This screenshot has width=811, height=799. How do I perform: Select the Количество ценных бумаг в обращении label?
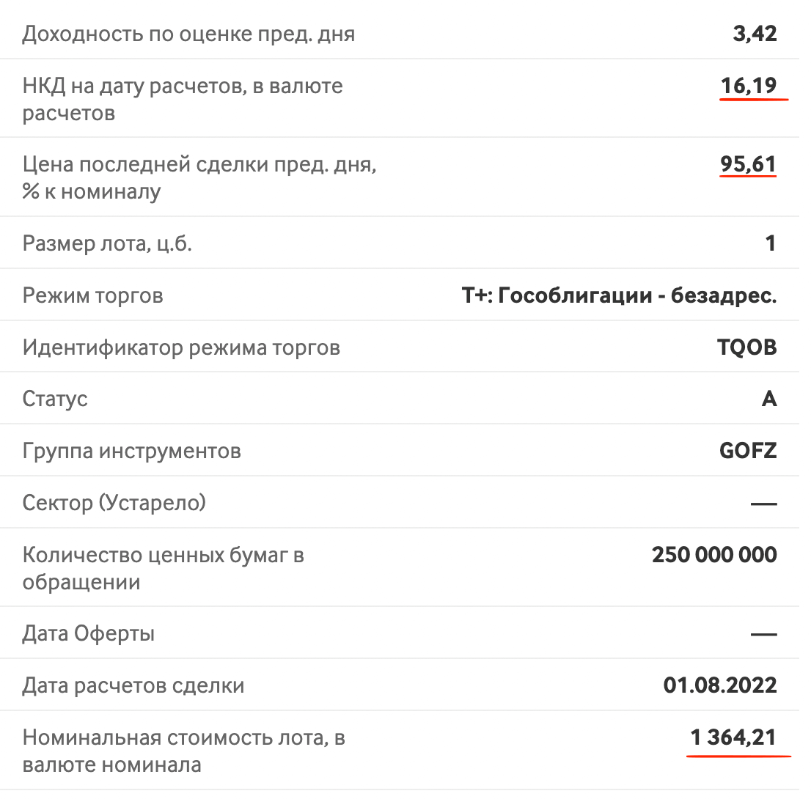click(164, 568)
